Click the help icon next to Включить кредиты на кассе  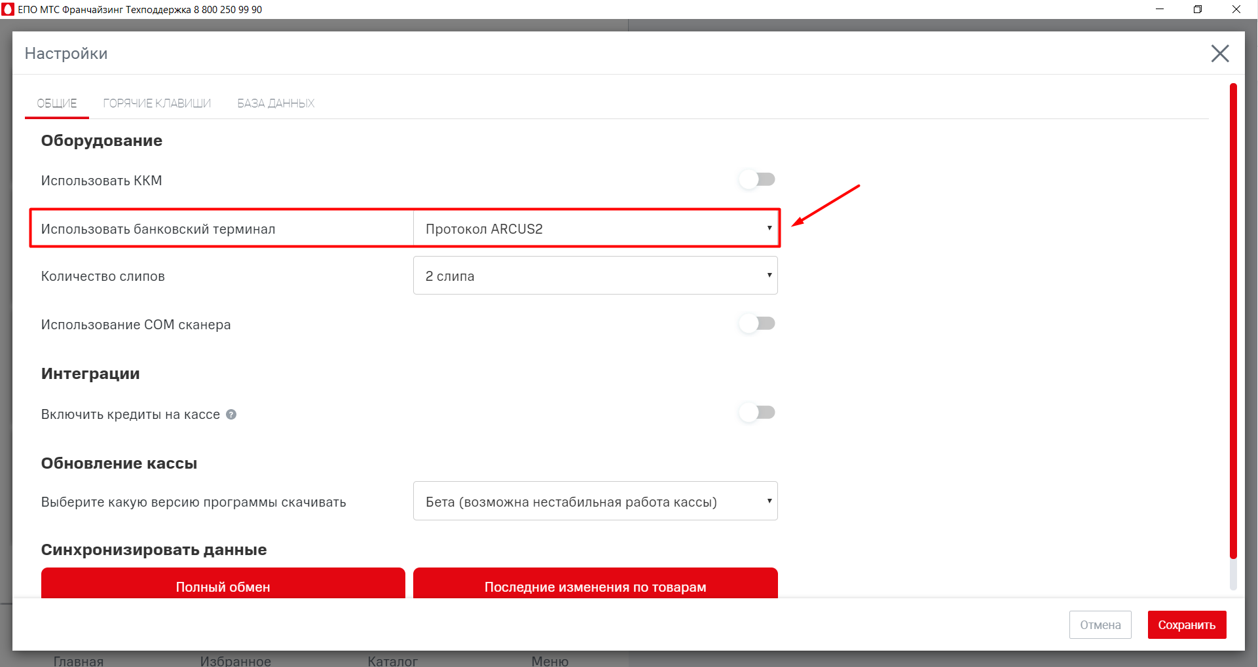click(231, 414)
